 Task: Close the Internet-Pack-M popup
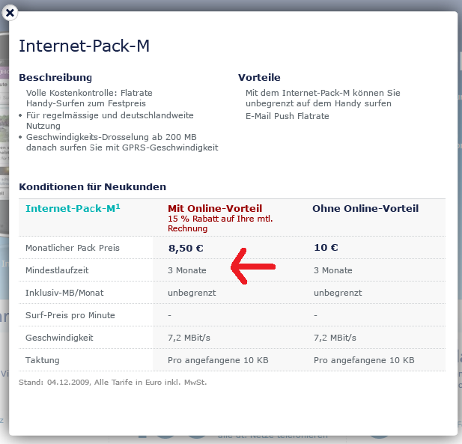click(x=11, y=13)
